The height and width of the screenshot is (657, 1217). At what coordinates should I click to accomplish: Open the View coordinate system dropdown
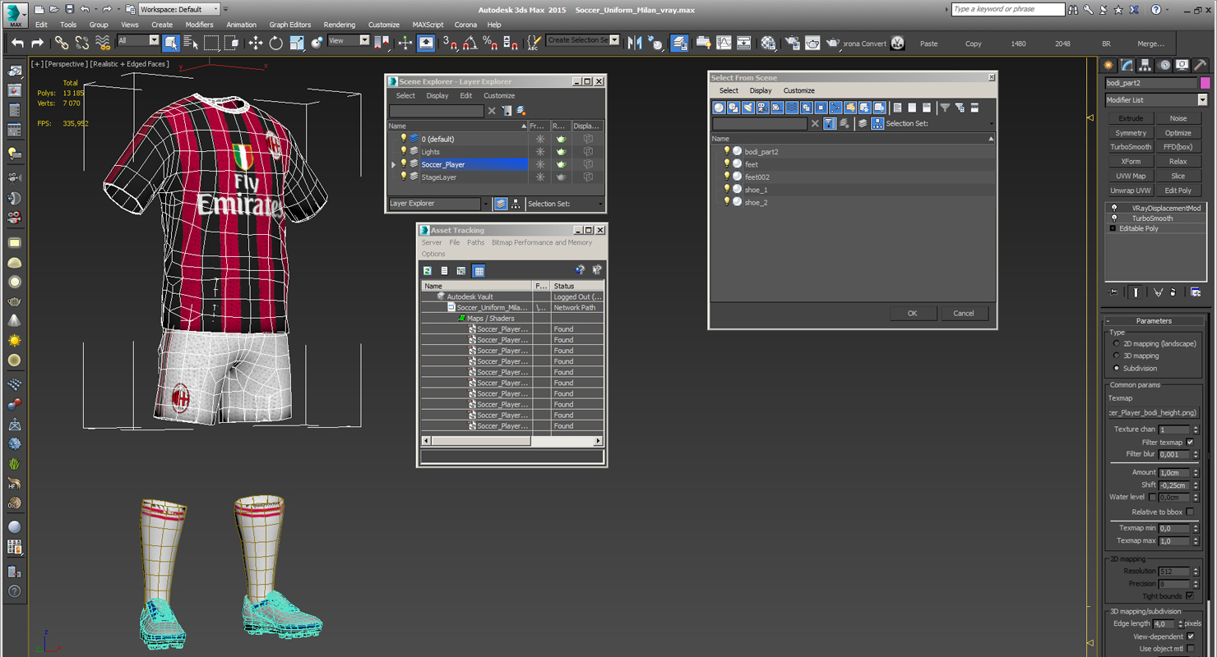(x=349, y=40)
